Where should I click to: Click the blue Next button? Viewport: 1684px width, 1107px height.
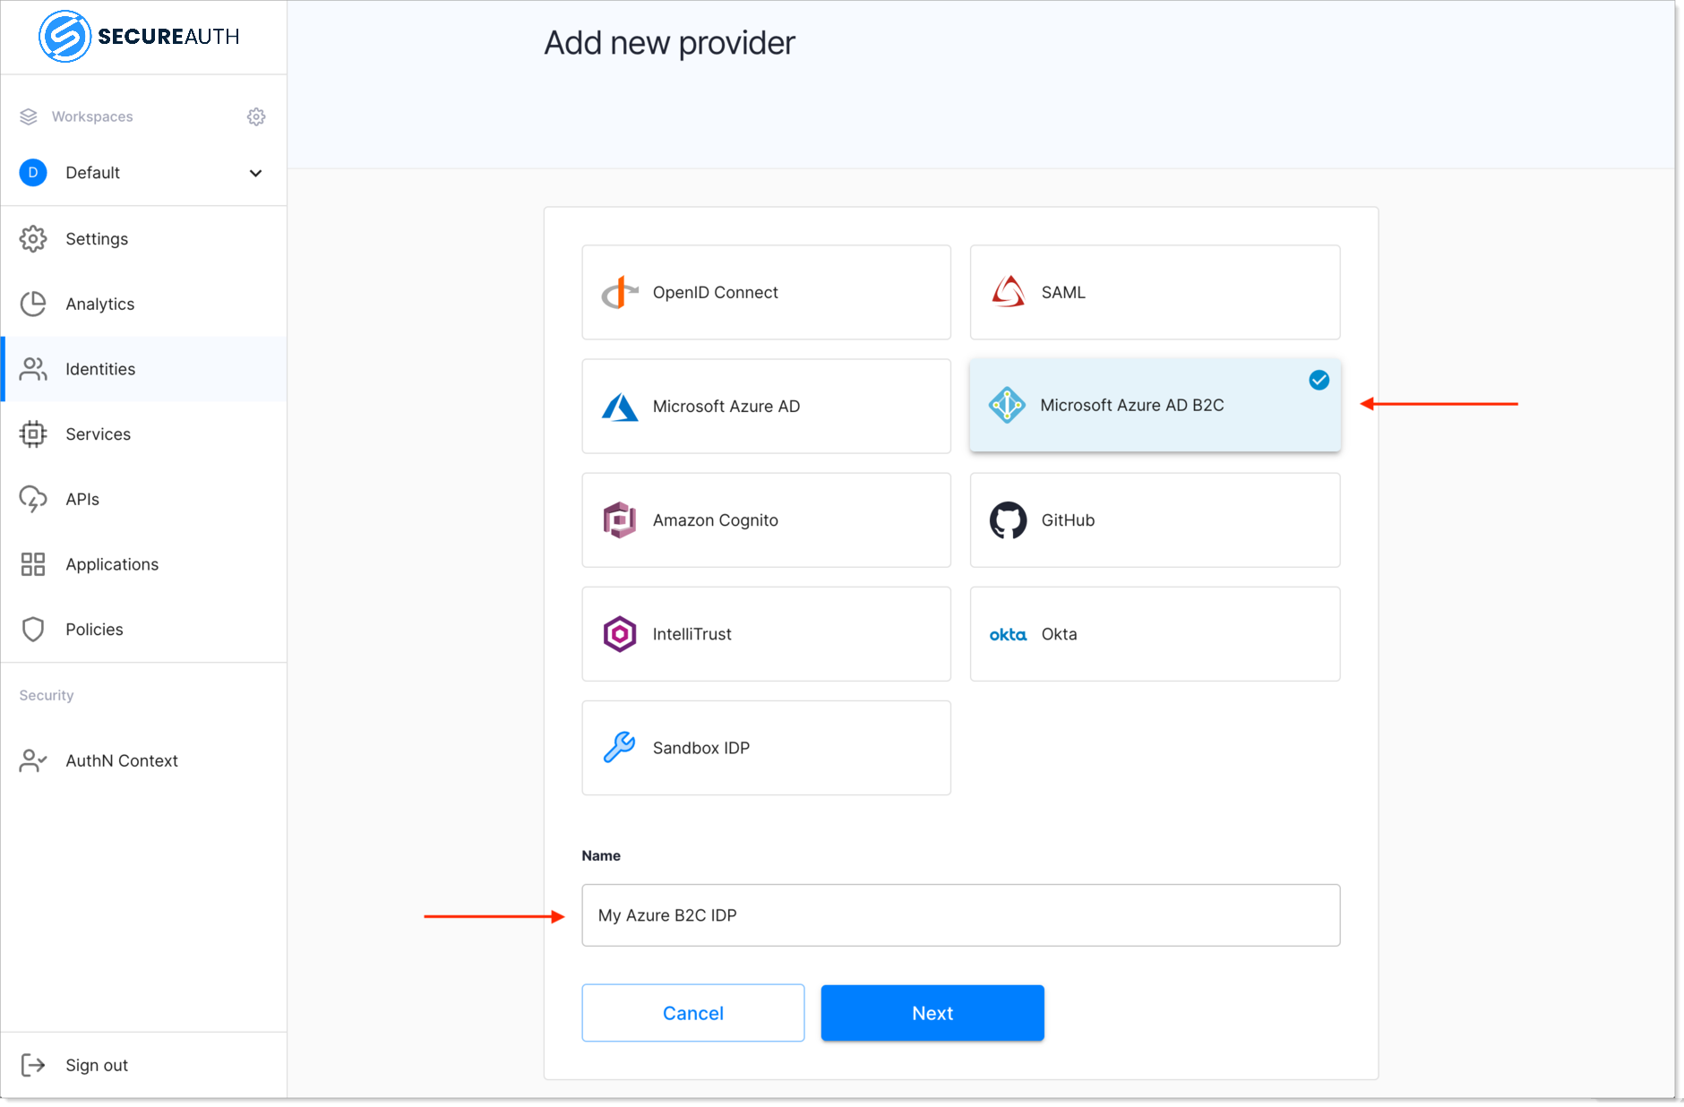pos(932,1013)
